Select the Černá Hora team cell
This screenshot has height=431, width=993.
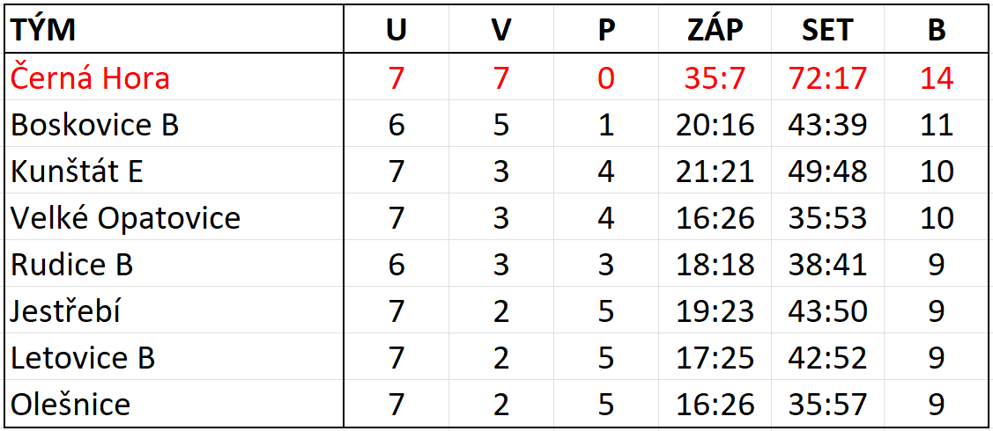pyautogui.click(x=90, y=78)
